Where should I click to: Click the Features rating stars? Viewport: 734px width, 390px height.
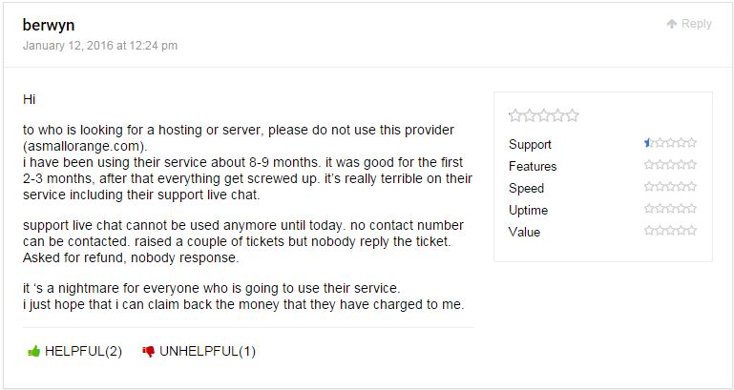(670, 165)
